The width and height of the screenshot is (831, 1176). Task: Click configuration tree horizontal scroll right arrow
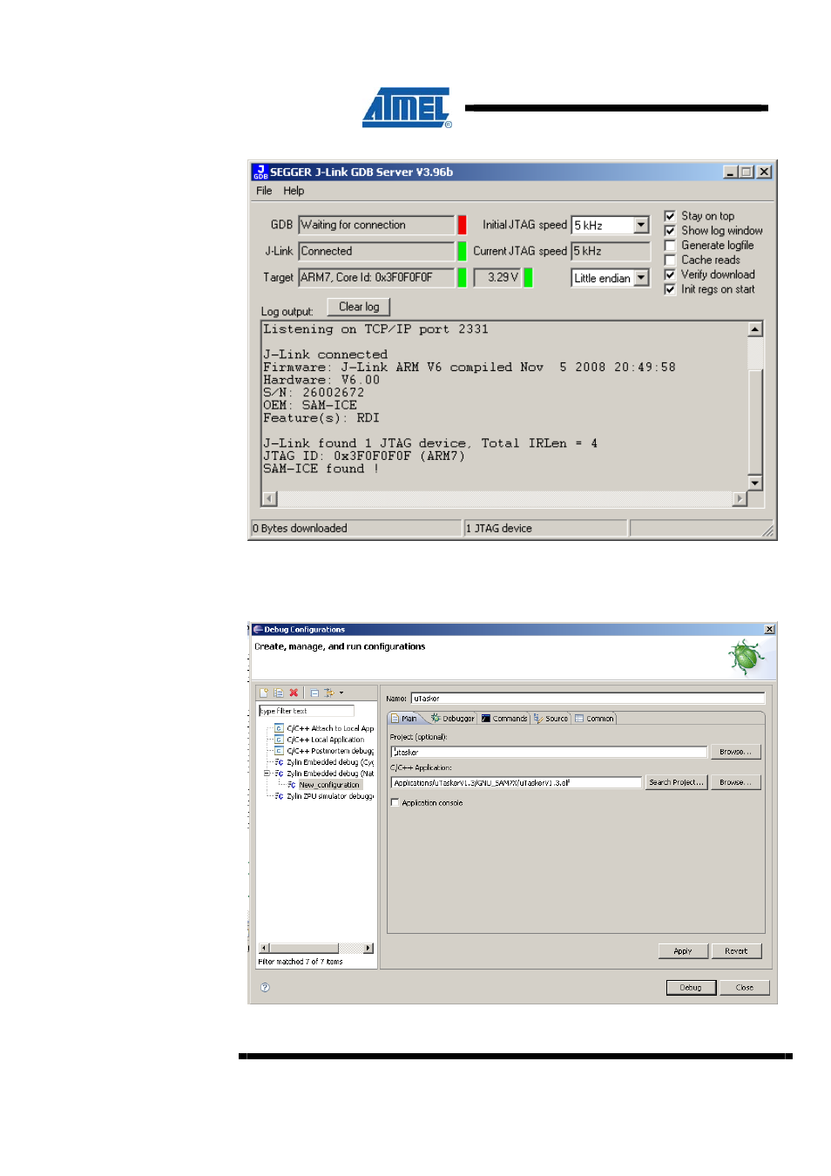pos(368,948)
